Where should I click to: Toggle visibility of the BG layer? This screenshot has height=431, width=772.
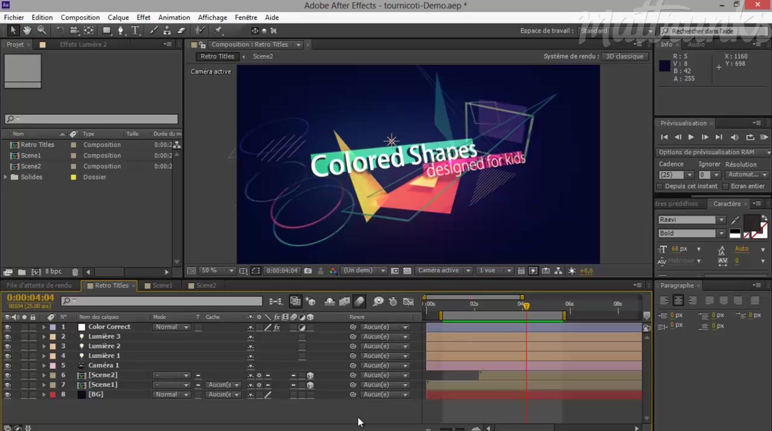coord(7,395)
